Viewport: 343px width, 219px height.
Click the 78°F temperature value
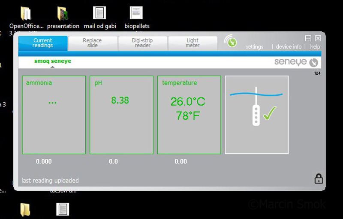point(188,116)
